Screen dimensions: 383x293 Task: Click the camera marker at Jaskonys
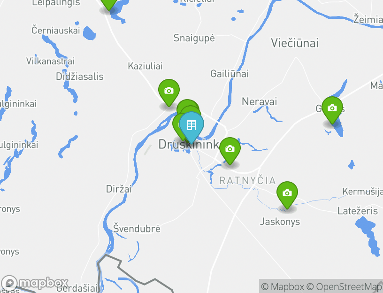coord(287,195)
